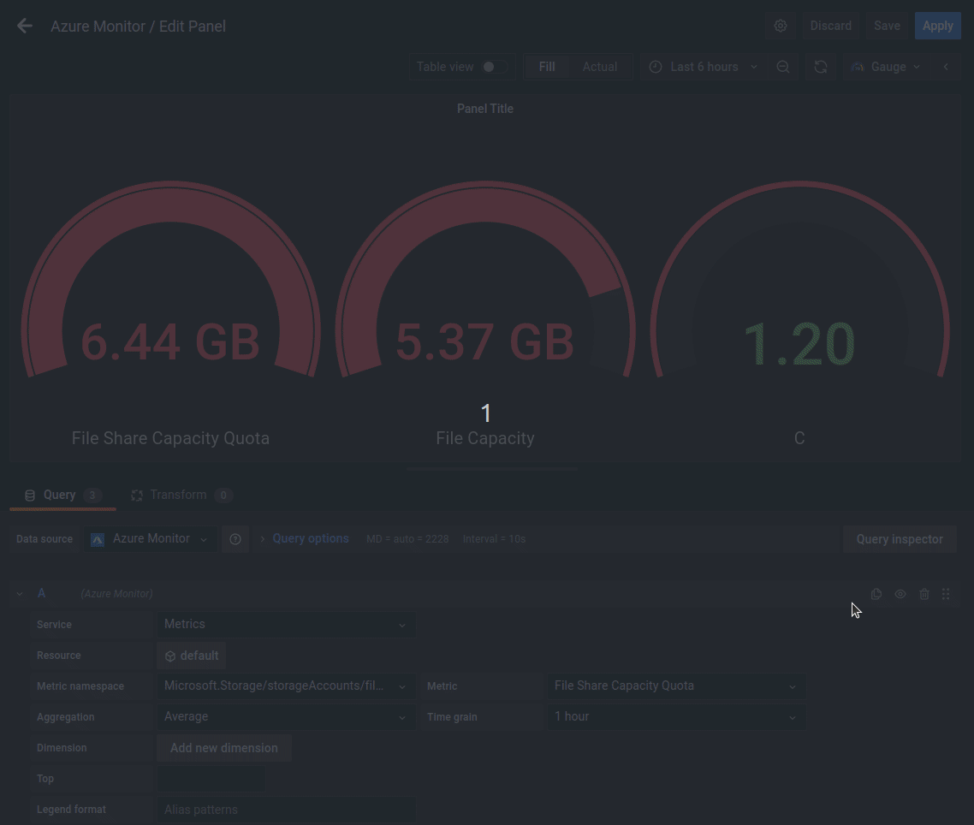Open the Query inspector
Viewport: 974px width, 825px height.
point(900,538)
